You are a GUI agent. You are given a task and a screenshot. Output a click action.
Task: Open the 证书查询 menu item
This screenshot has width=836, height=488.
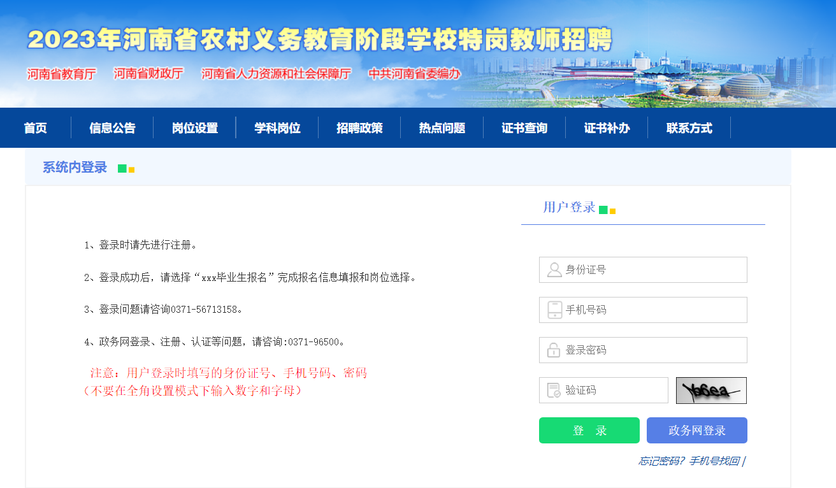pos(524,128)
